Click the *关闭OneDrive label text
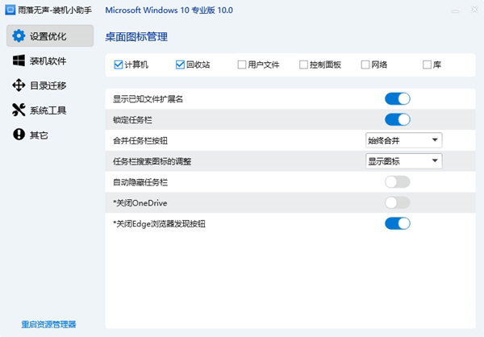 (x=140, y=203)
